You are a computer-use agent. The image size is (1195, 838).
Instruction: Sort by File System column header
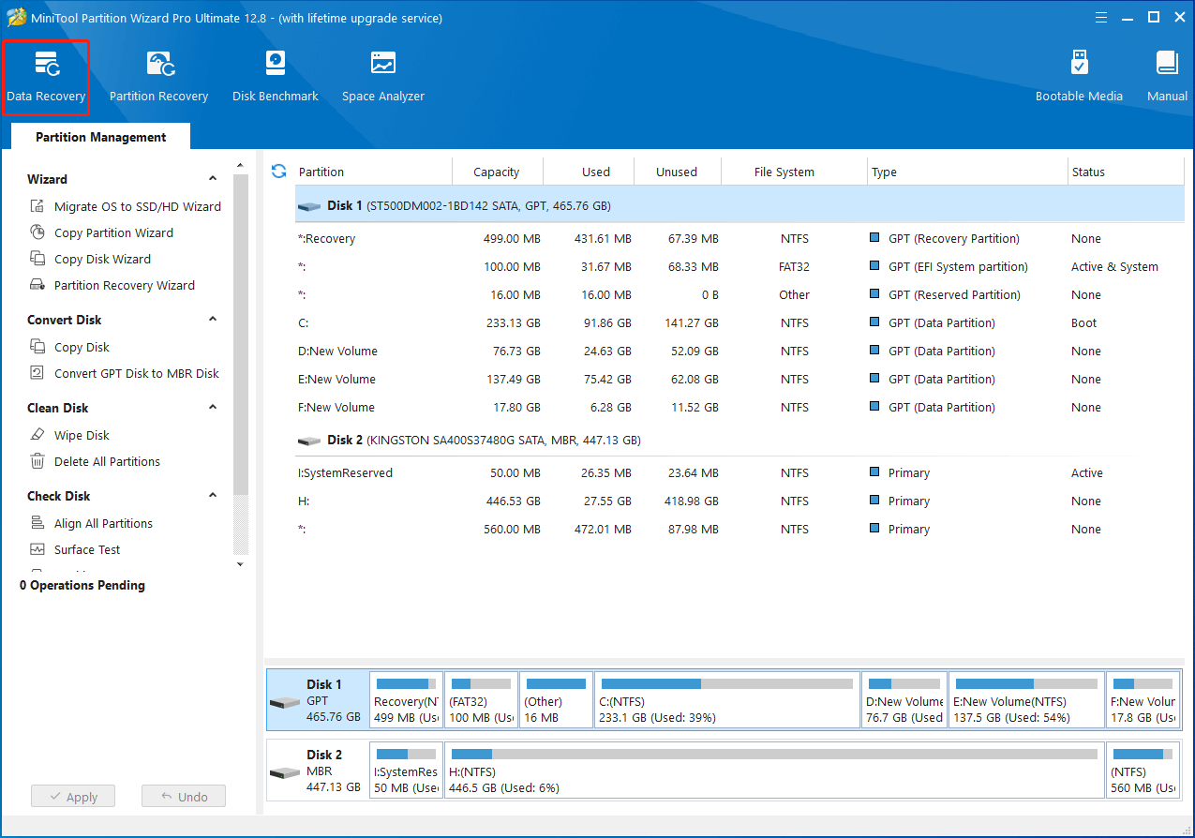point(794,172)
